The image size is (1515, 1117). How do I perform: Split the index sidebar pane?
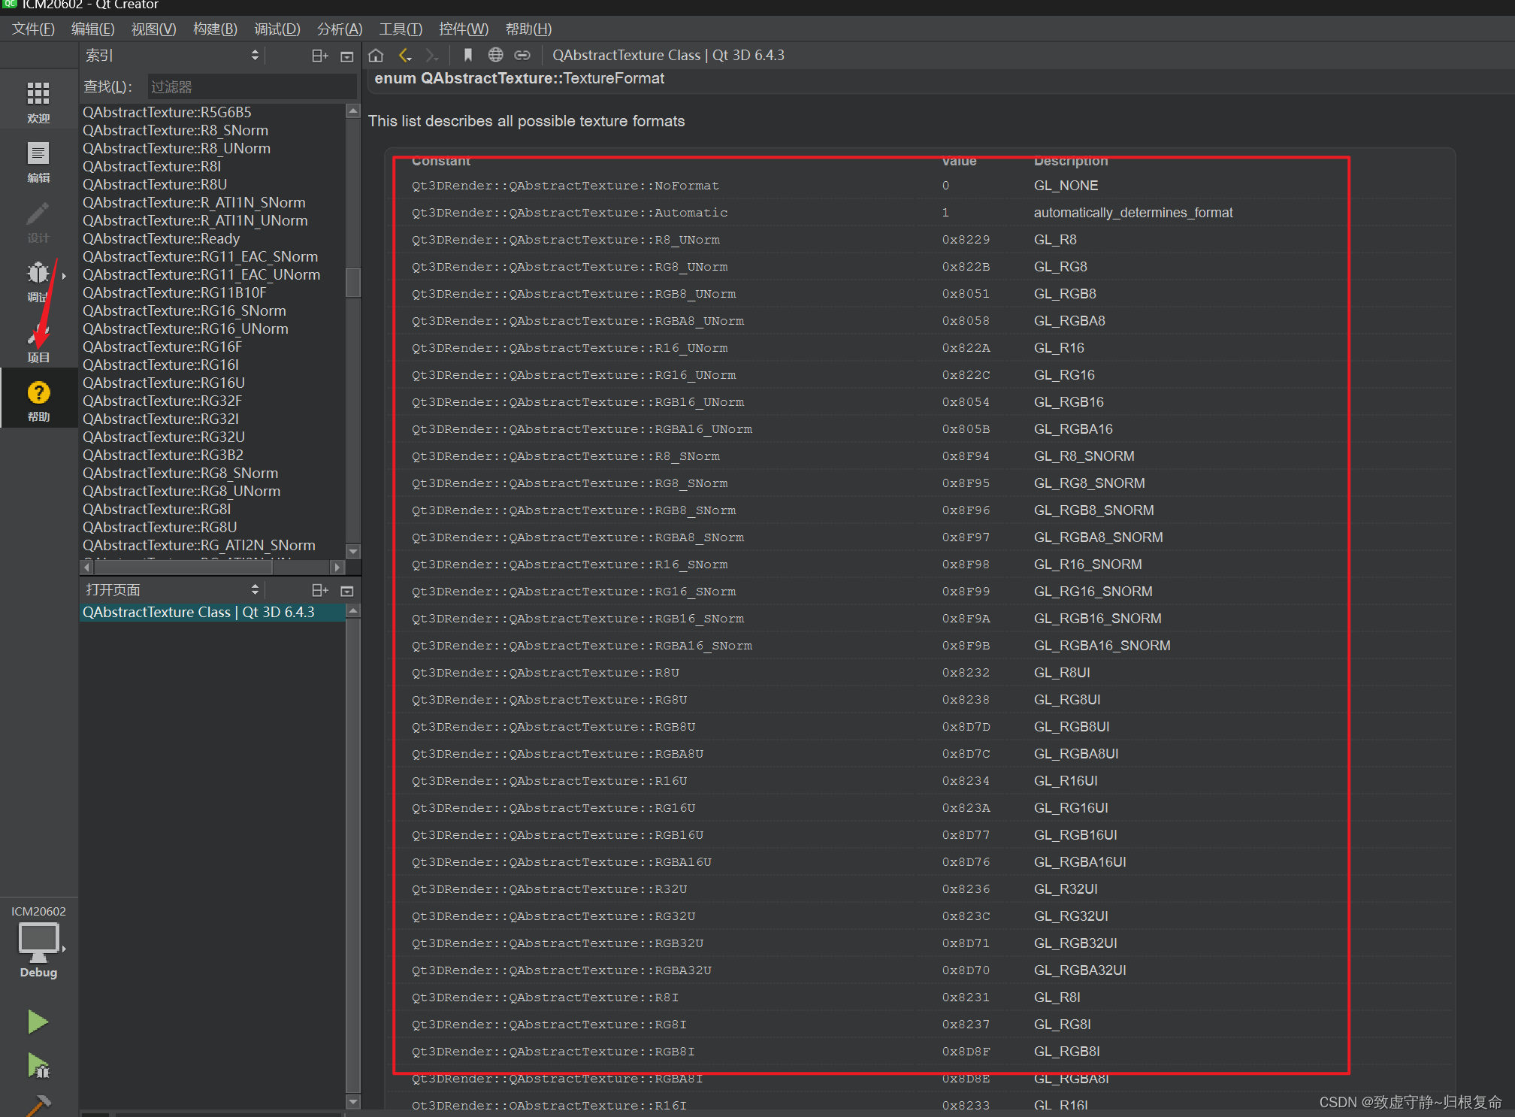click(x=319, y=56)
